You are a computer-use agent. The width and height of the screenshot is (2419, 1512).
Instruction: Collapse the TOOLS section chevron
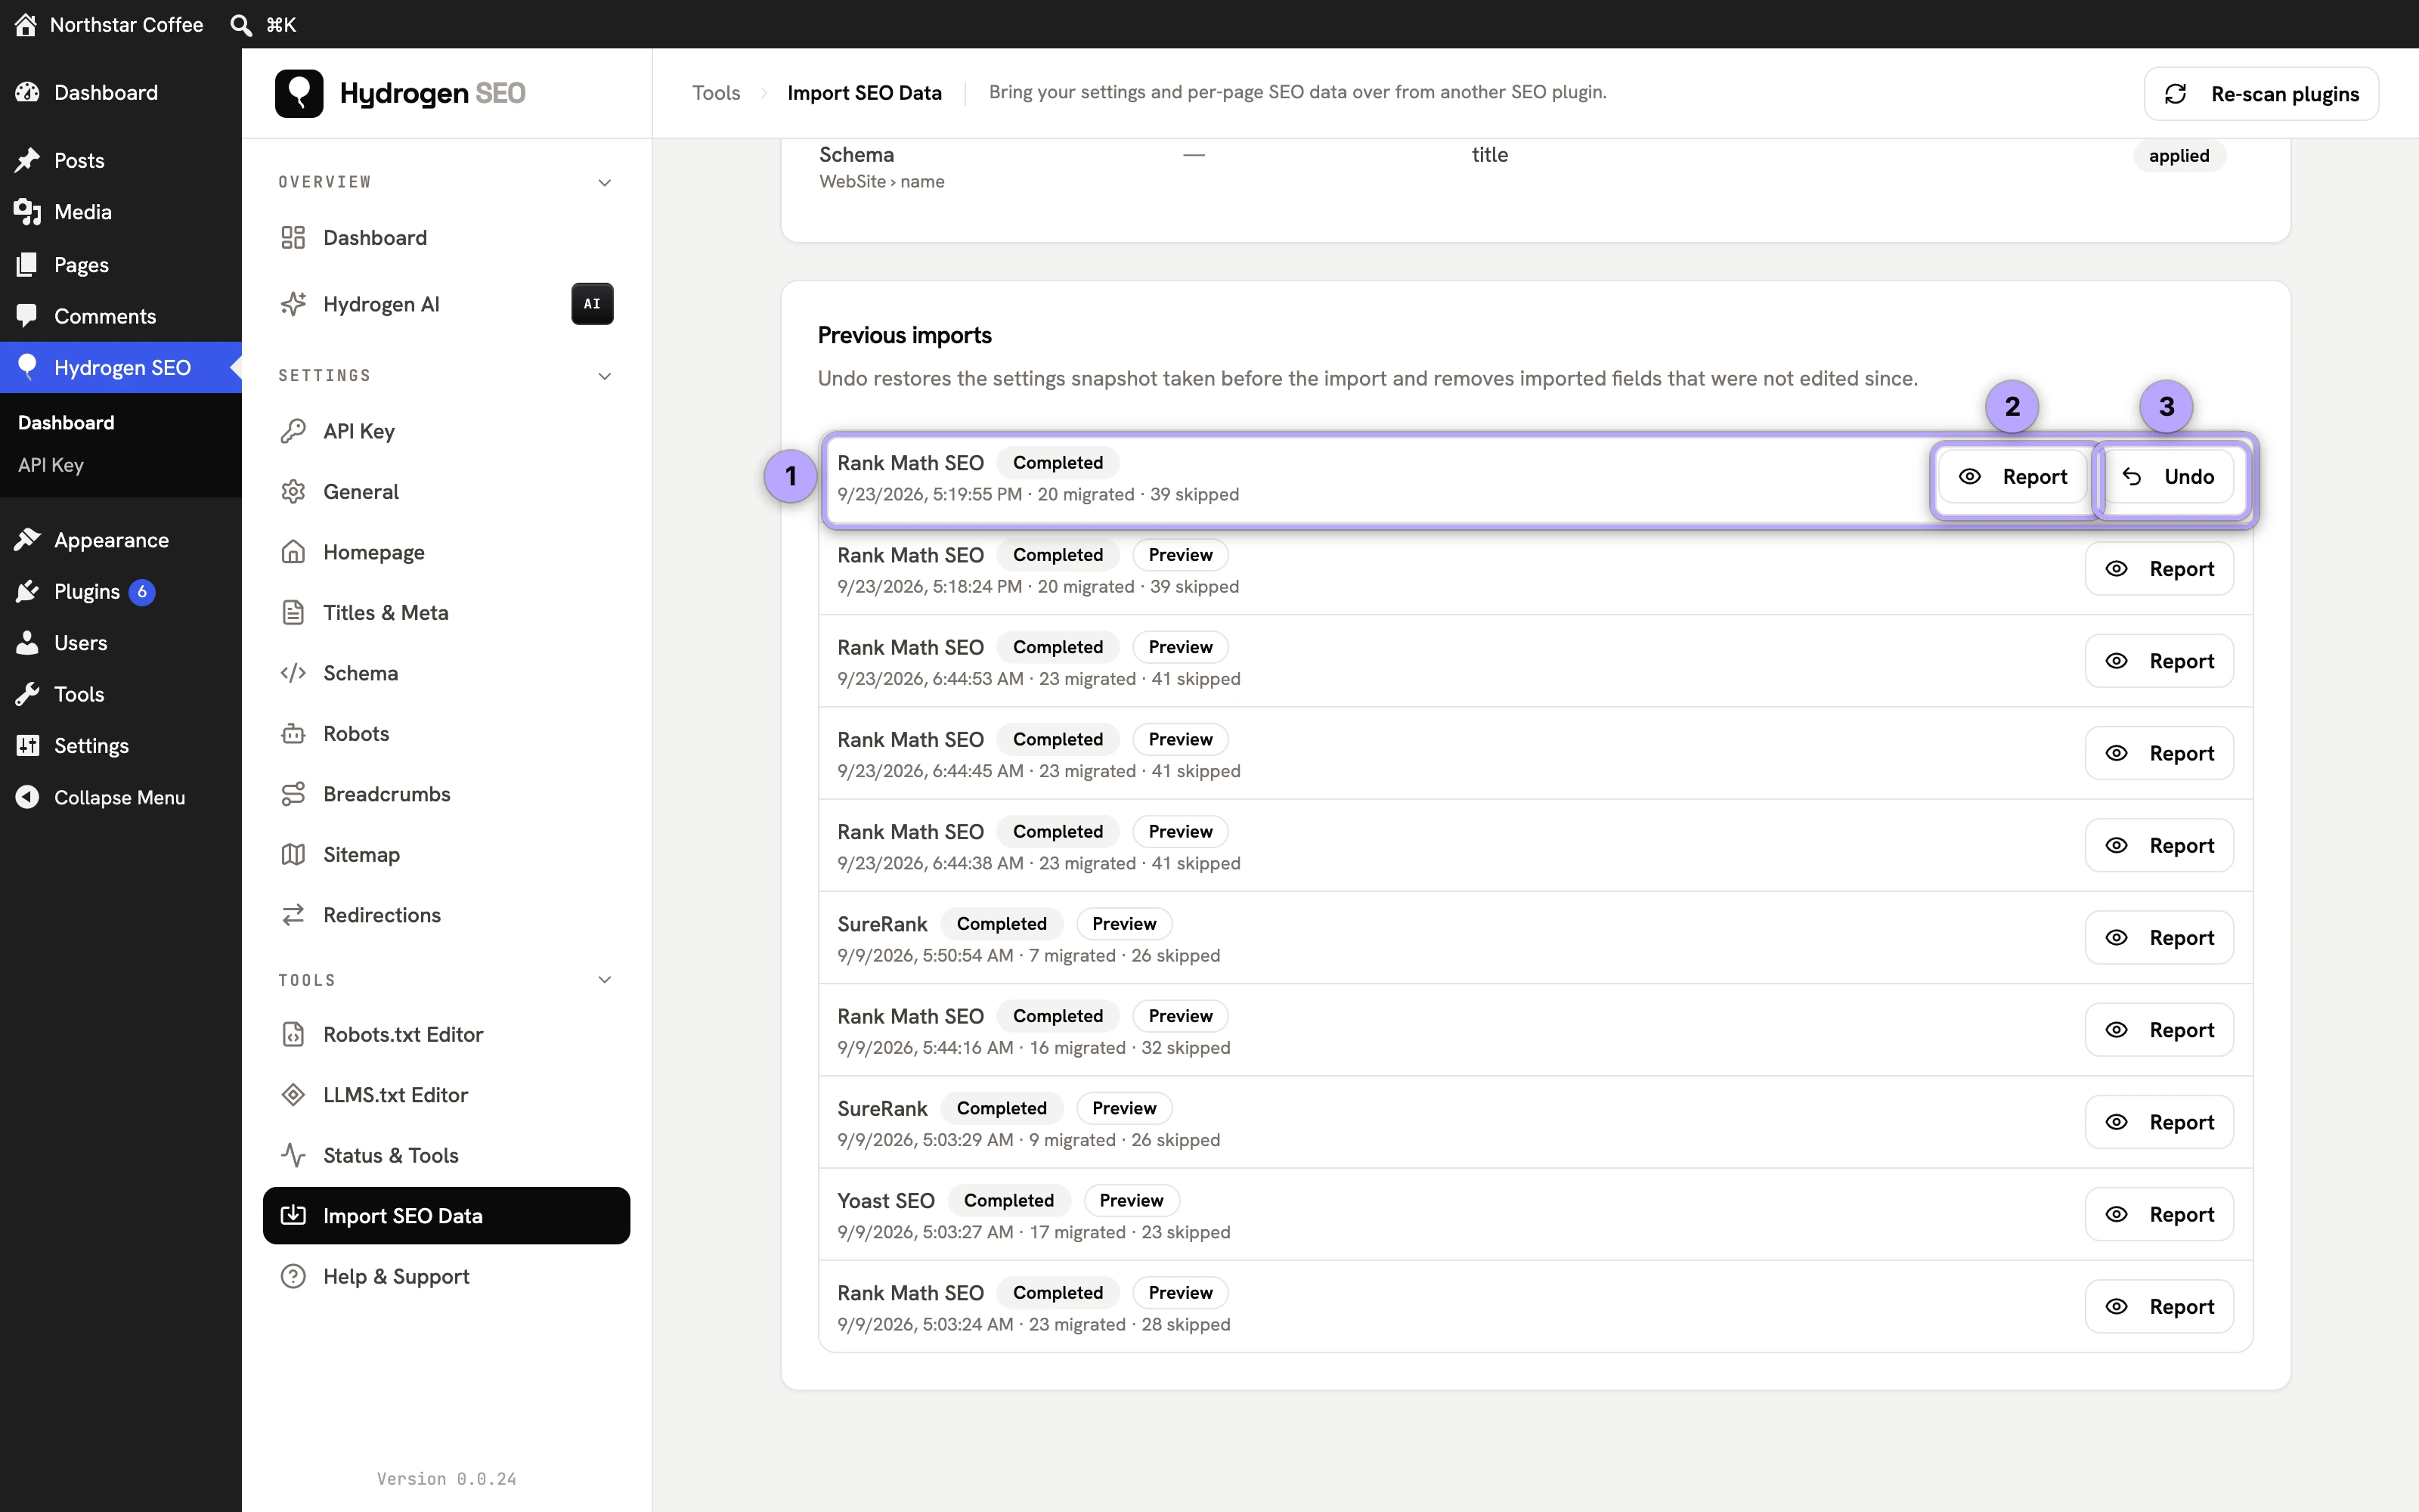pyautogui.click(x=604, y=980)
